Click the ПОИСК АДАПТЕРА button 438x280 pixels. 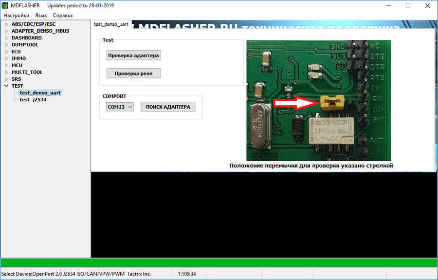[168, 107]
